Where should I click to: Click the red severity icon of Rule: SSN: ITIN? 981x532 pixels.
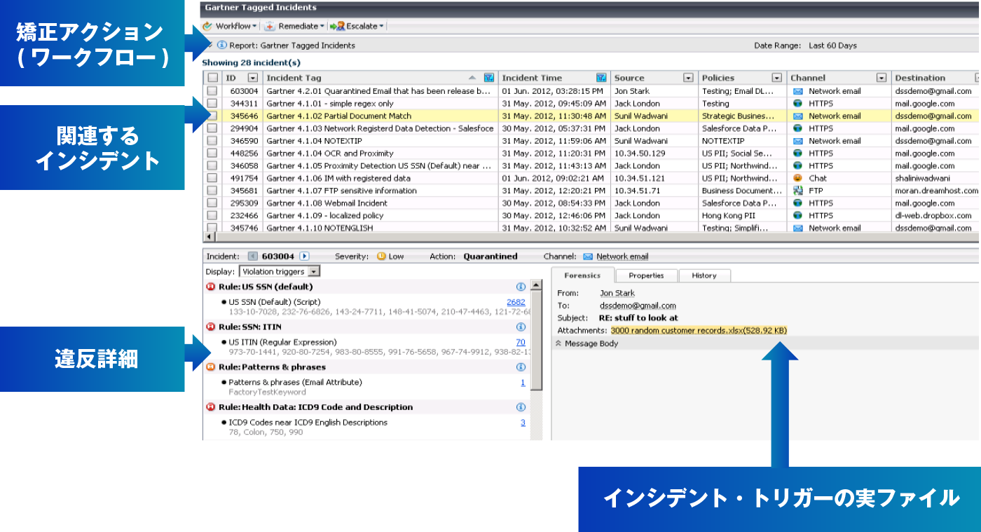(211, 327)
